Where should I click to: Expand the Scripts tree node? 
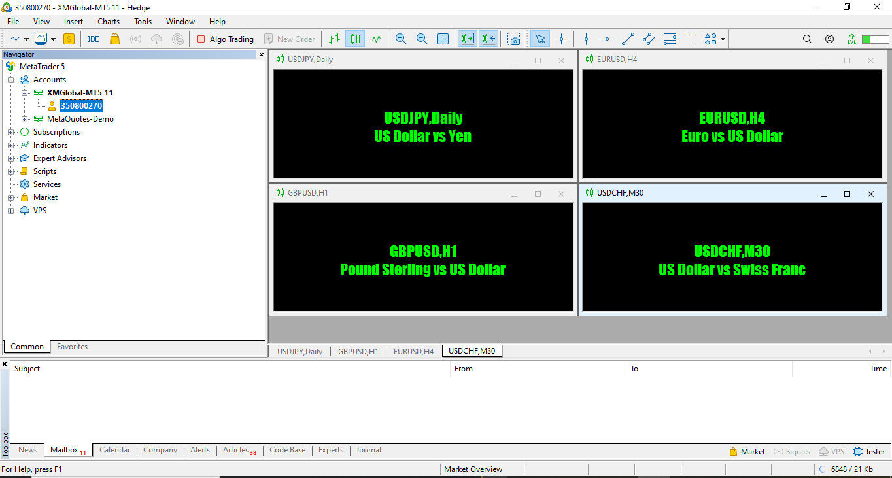pyautogui.click(x=10, y=171)
